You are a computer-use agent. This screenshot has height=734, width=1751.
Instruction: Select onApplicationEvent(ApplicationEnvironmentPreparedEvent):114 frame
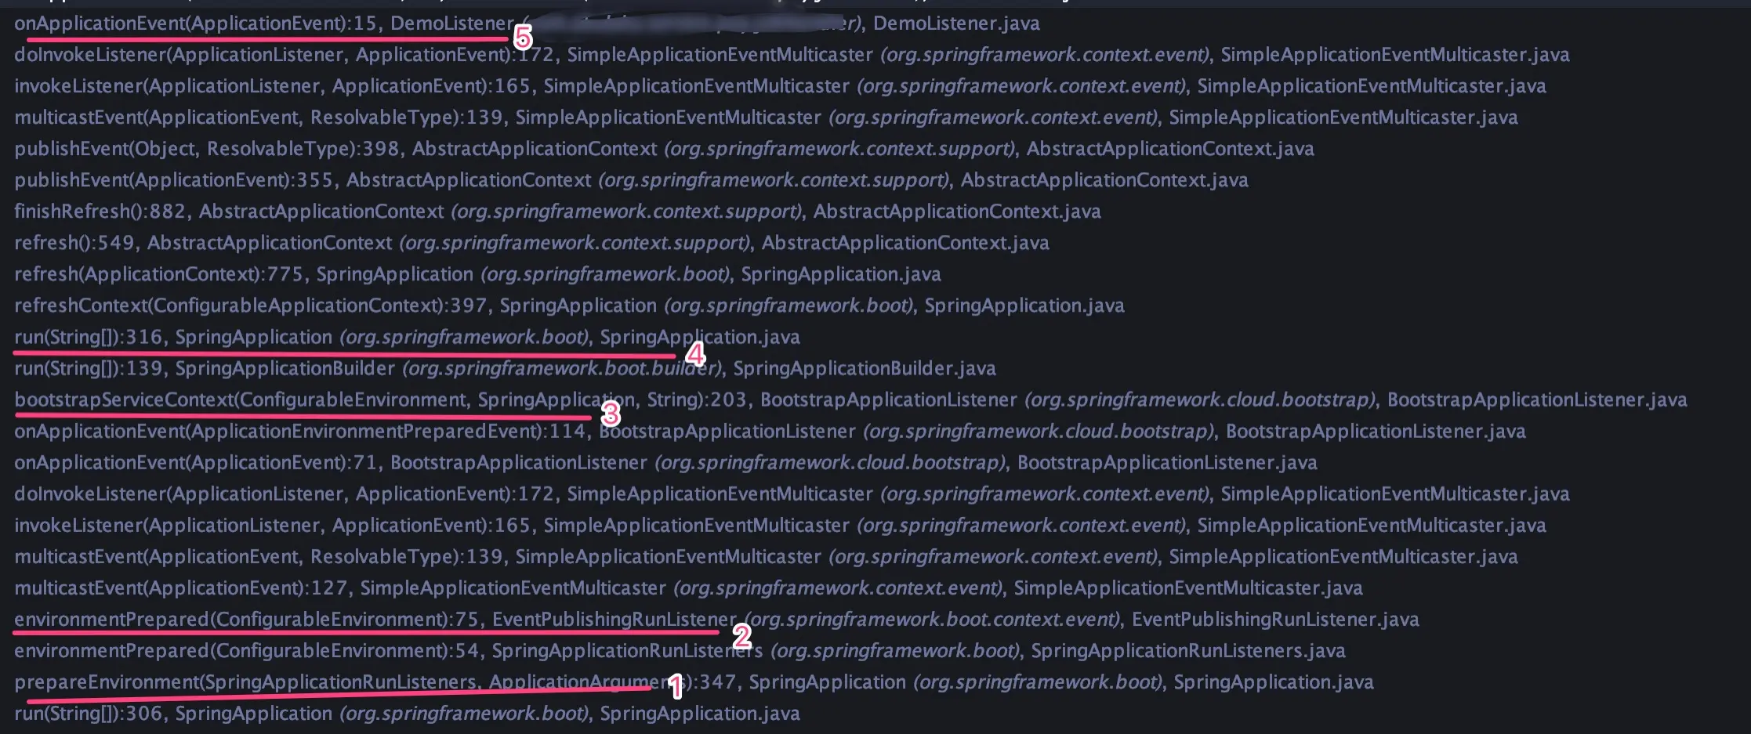click(770, 431)
